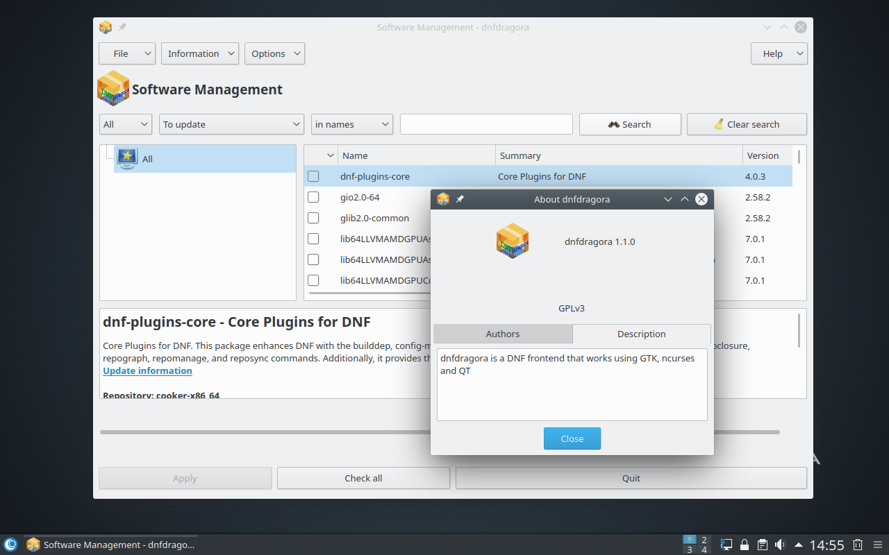Viewport: 889px width, 555px height.
Task: Click the All group star icon
Action: (x=126, y=158)
